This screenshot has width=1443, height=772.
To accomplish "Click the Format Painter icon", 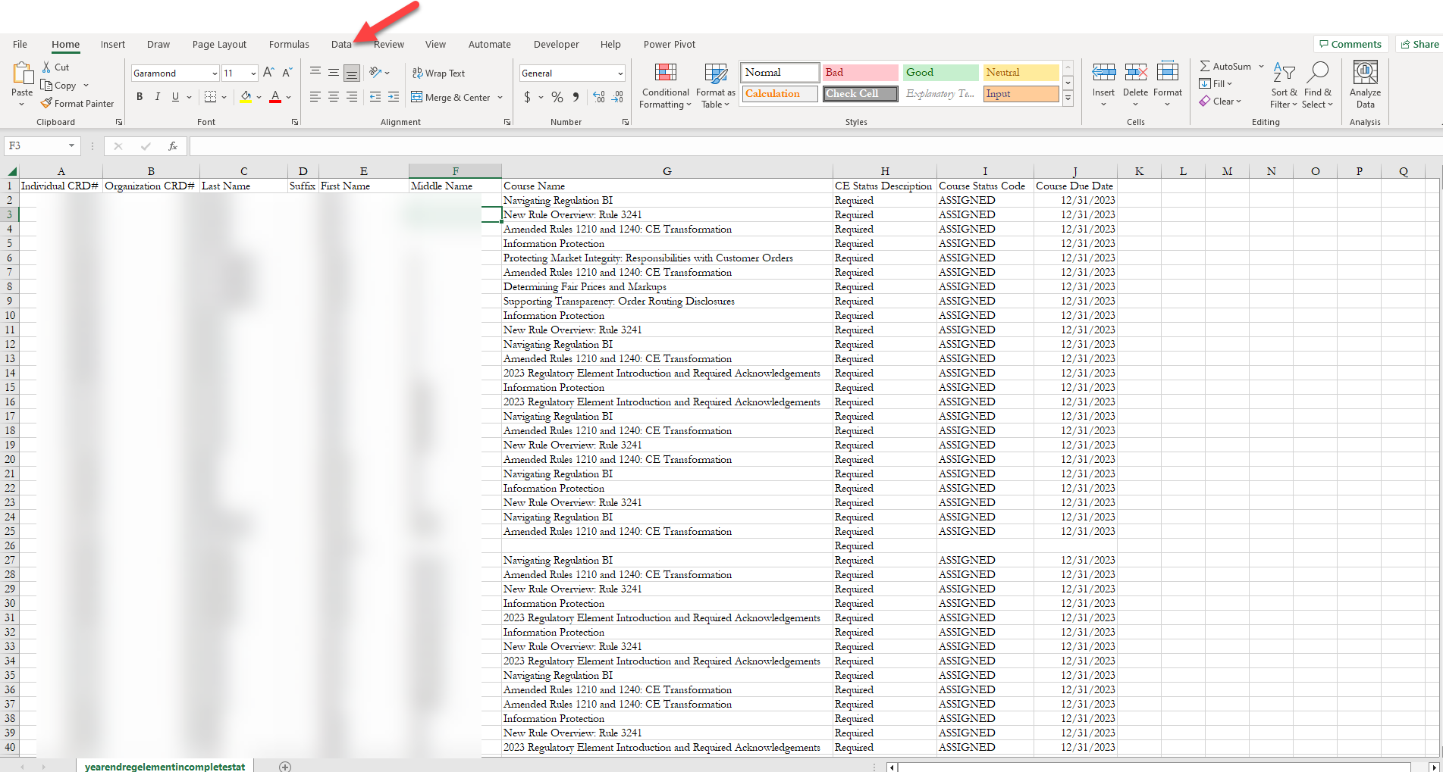I will click(x=47, y=103).
